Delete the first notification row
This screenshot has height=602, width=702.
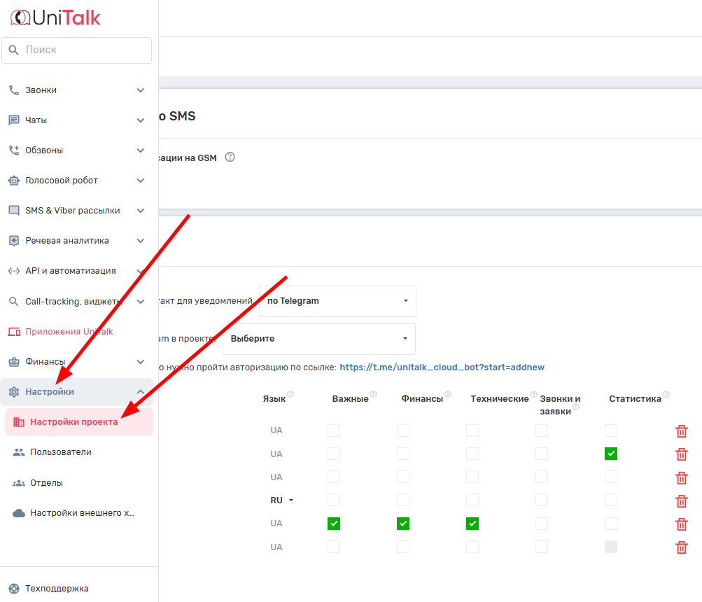(x=681, y=431)
